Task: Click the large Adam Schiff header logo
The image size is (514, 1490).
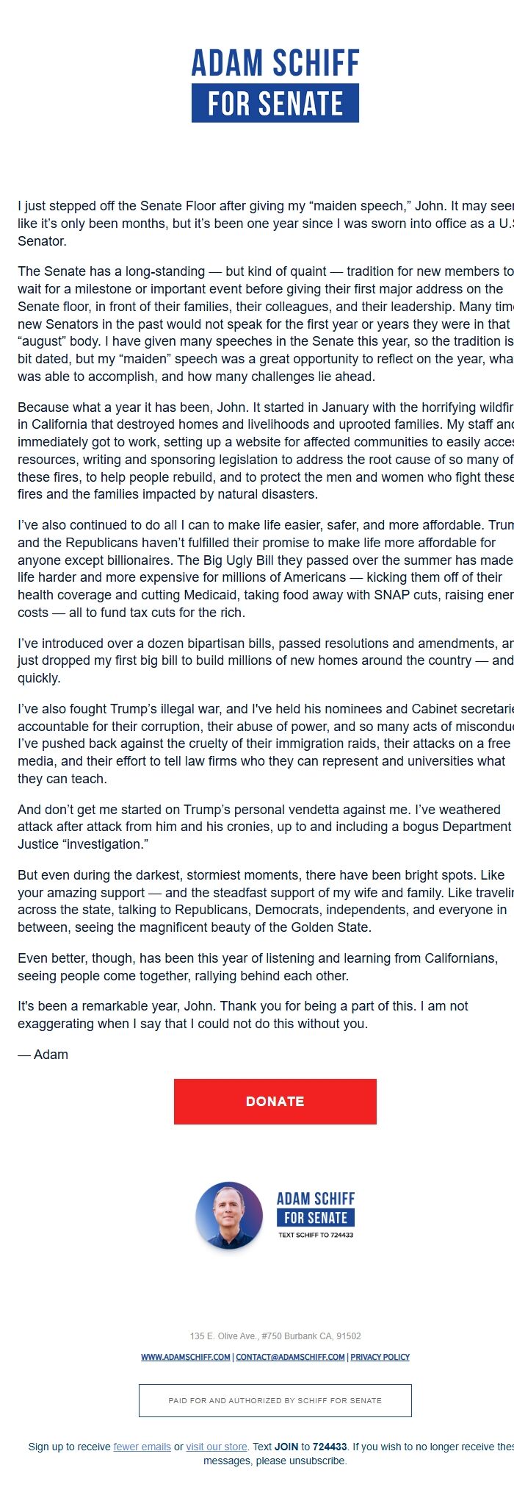Action: click(275, 85)
